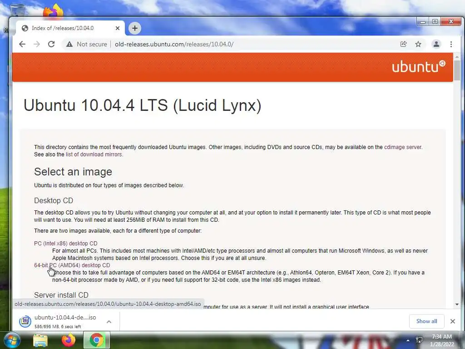Reload the current page
Screen dimensions: 465x349
51,44
